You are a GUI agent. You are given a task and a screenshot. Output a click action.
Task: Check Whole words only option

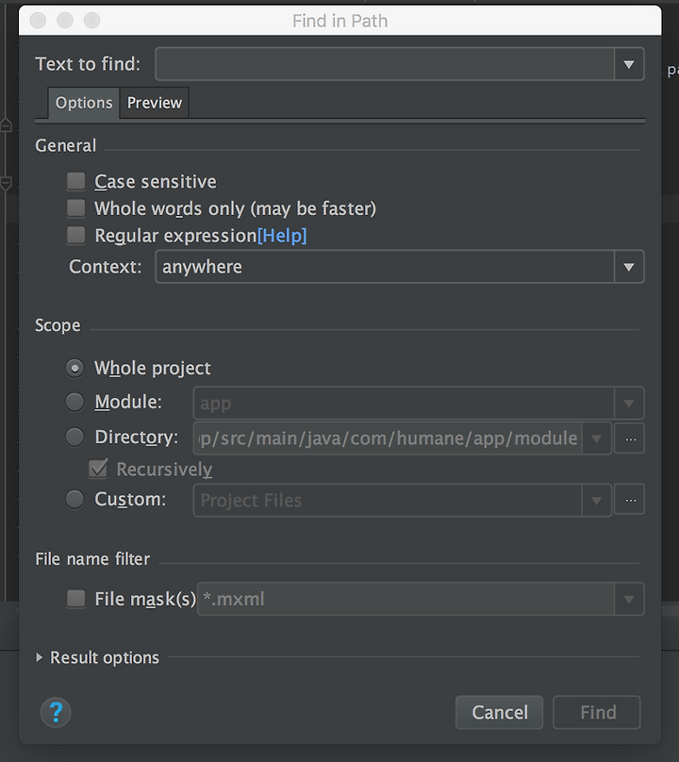[x=76, y=208]
